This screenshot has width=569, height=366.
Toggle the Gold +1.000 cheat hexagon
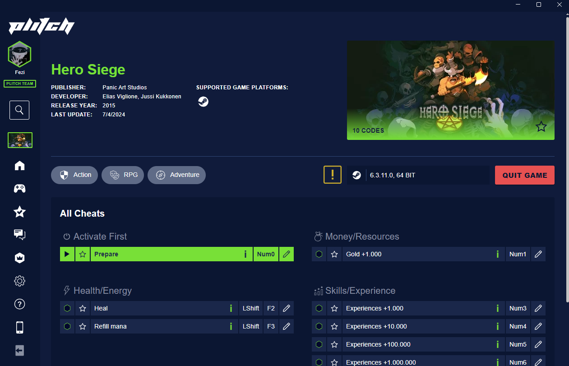coord(319,254)
